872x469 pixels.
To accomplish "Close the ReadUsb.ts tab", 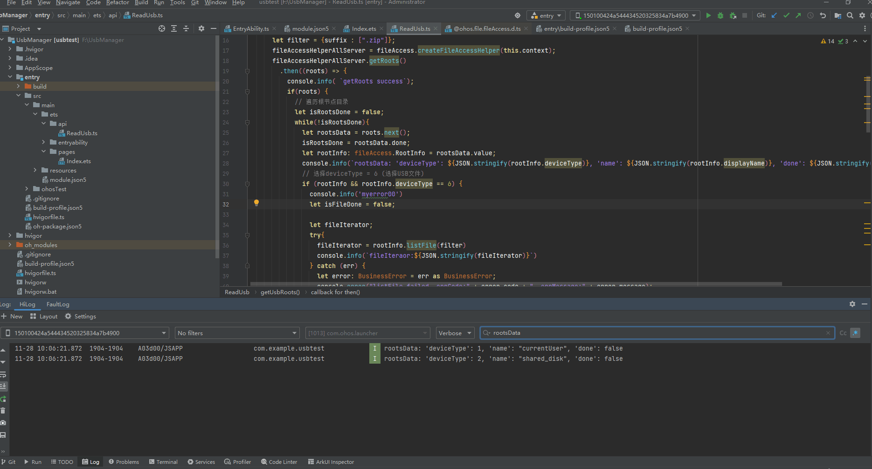I will [436, 28].
